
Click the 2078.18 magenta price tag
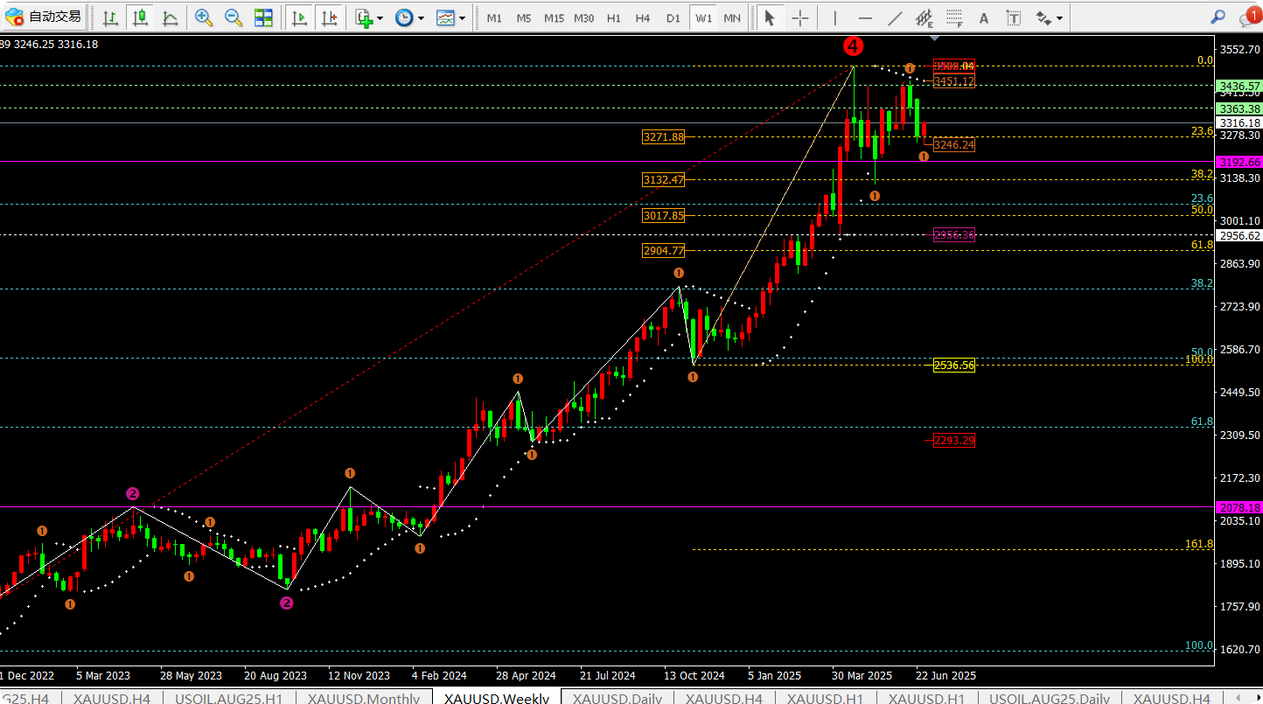pos(1239,507)
